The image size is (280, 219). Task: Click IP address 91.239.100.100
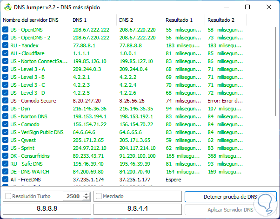138,156
